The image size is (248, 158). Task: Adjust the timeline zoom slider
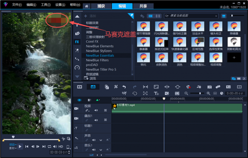[x=200, y=94]
